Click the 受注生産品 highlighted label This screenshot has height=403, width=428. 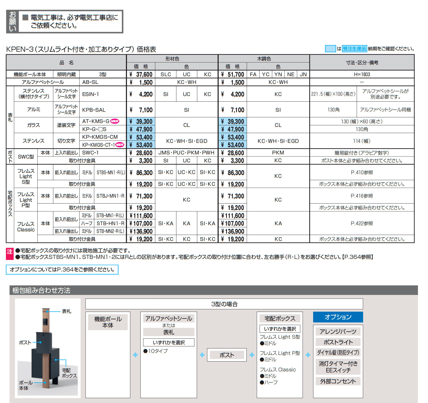[354, 49]
